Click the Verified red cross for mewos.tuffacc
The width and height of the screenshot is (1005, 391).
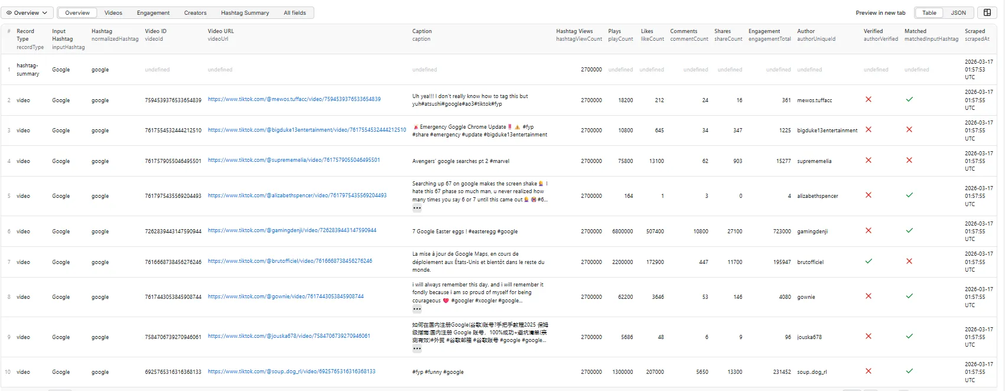[869, 99]
